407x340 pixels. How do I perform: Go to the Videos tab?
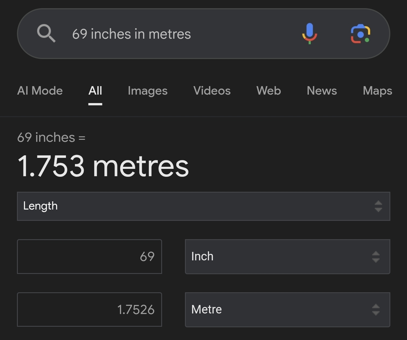click(212, 91)
